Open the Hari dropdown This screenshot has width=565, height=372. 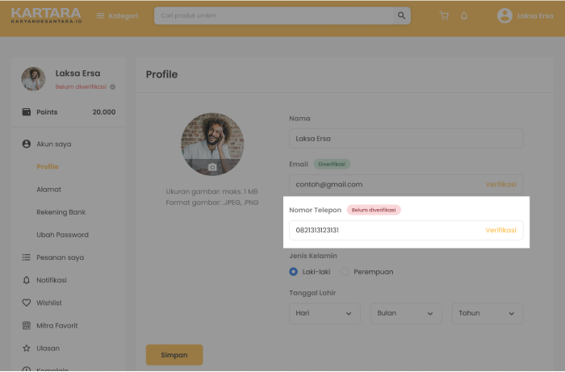pyautogui.click(x=324, y=313)
